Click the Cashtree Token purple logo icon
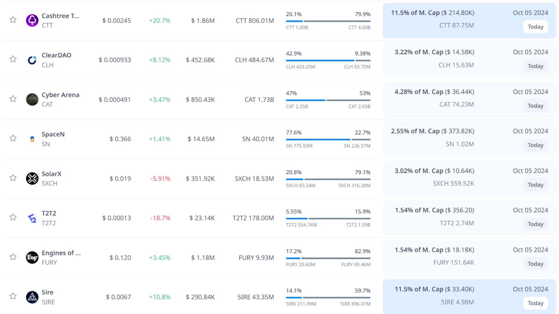 pos(32,20)
